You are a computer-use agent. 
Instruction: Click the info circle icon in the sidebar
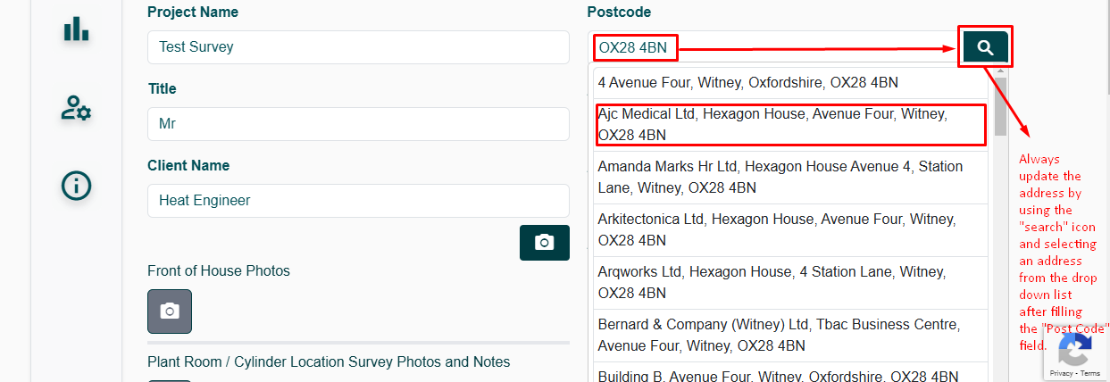(76, 186)
